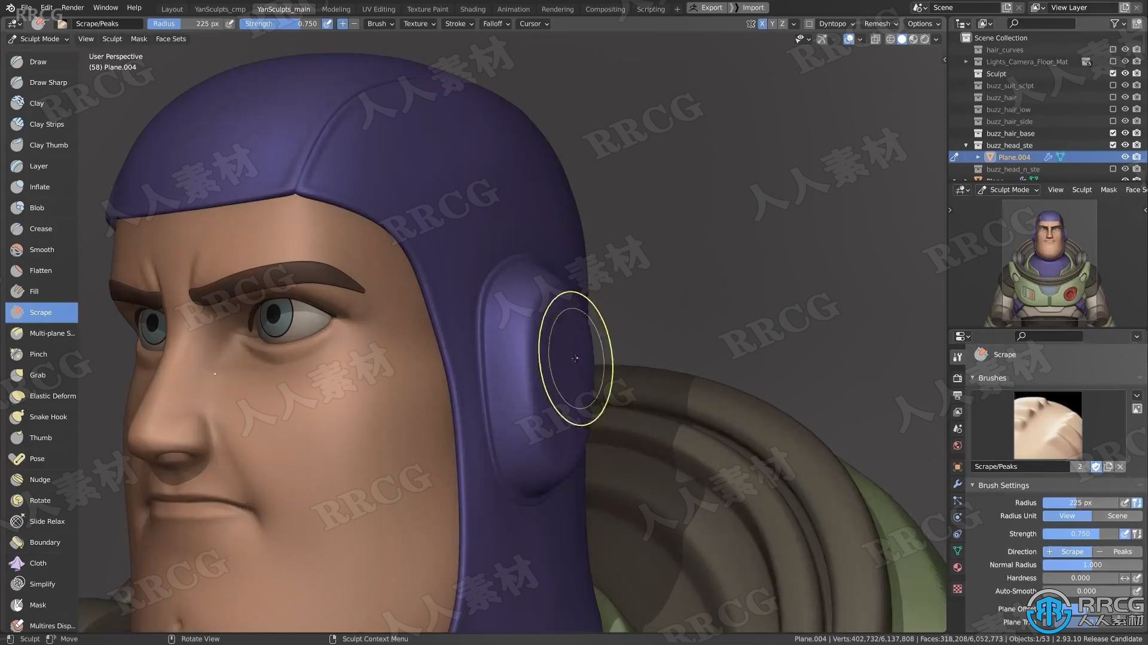Image resolution: width=1148 pixels, height=645 pixels.
Task: Select the Simplify brush
Action: pyautogui.click(x=41, y=584)
